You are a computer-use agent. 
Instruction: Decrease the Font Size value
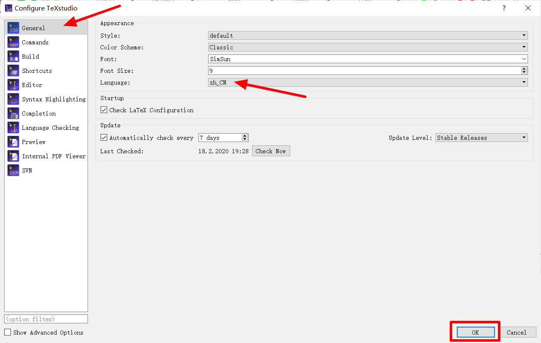click(x=524, y=73)
